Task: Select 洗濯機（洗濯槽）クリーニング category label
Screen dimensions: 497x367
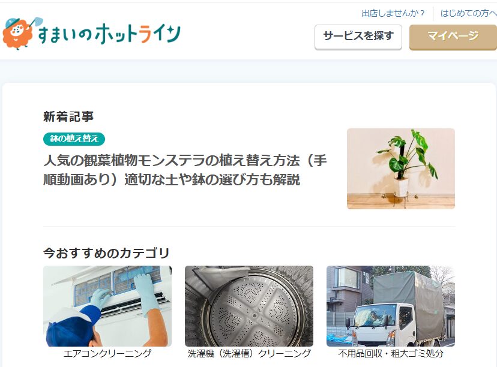Action: coord(249,353)
